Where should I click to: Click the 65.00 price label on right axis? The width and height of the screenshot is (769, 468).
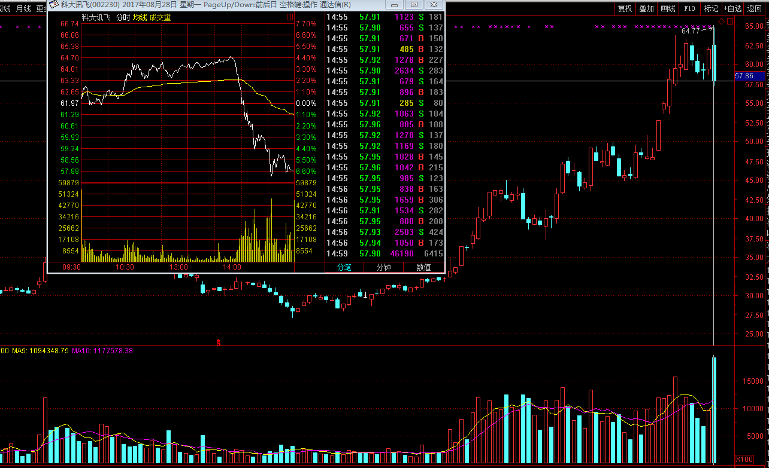click(753, 26)
